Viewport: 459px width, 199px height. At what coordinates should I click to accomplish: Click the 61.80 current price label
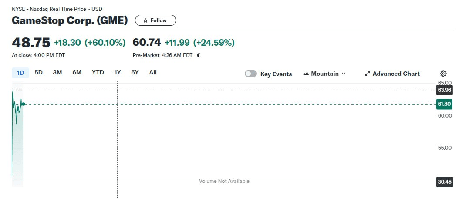[444, 104]
